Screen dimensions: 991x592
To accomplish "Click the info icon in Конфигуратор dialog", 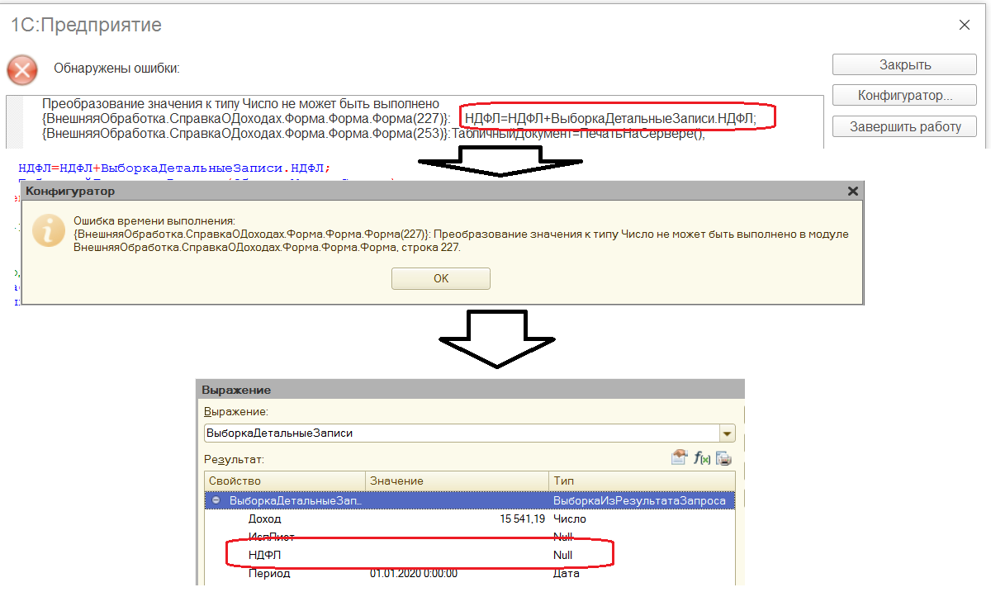I will pos(49,230).
